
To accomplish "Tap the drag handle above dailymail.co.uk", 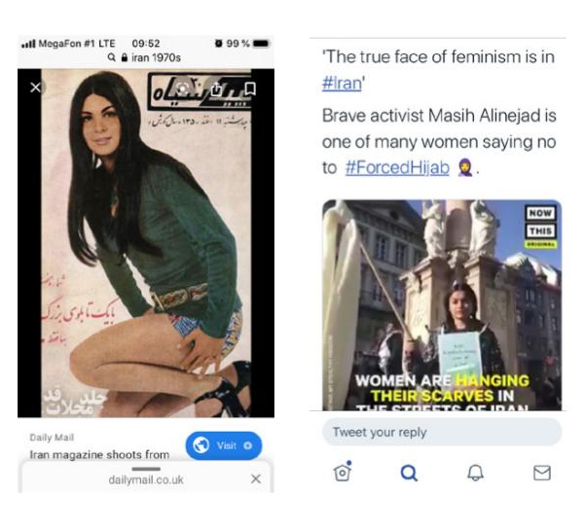I will [146, 469].
